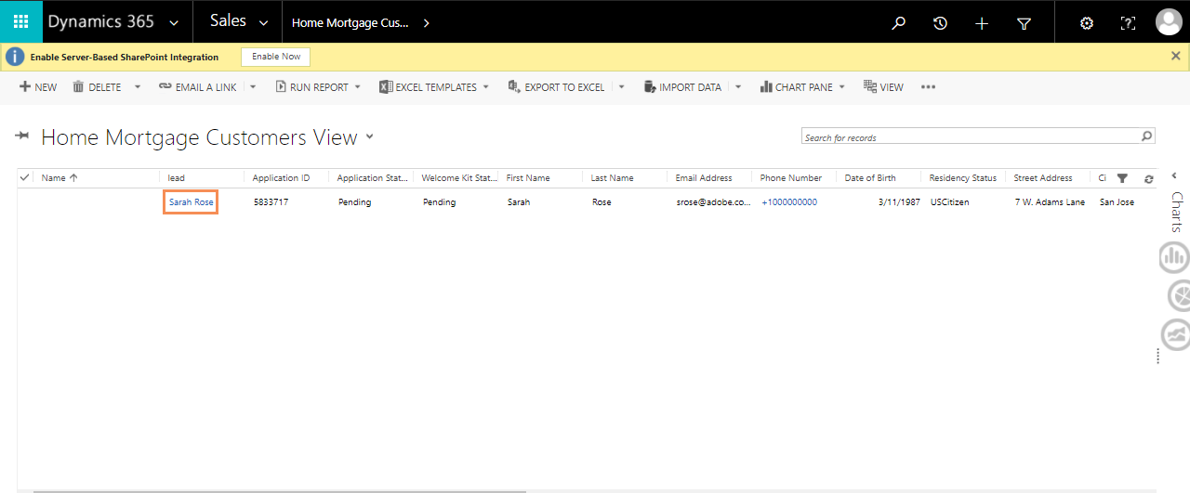
Task: Toggle the select all rows checkmark
Action: pos(25,177)
